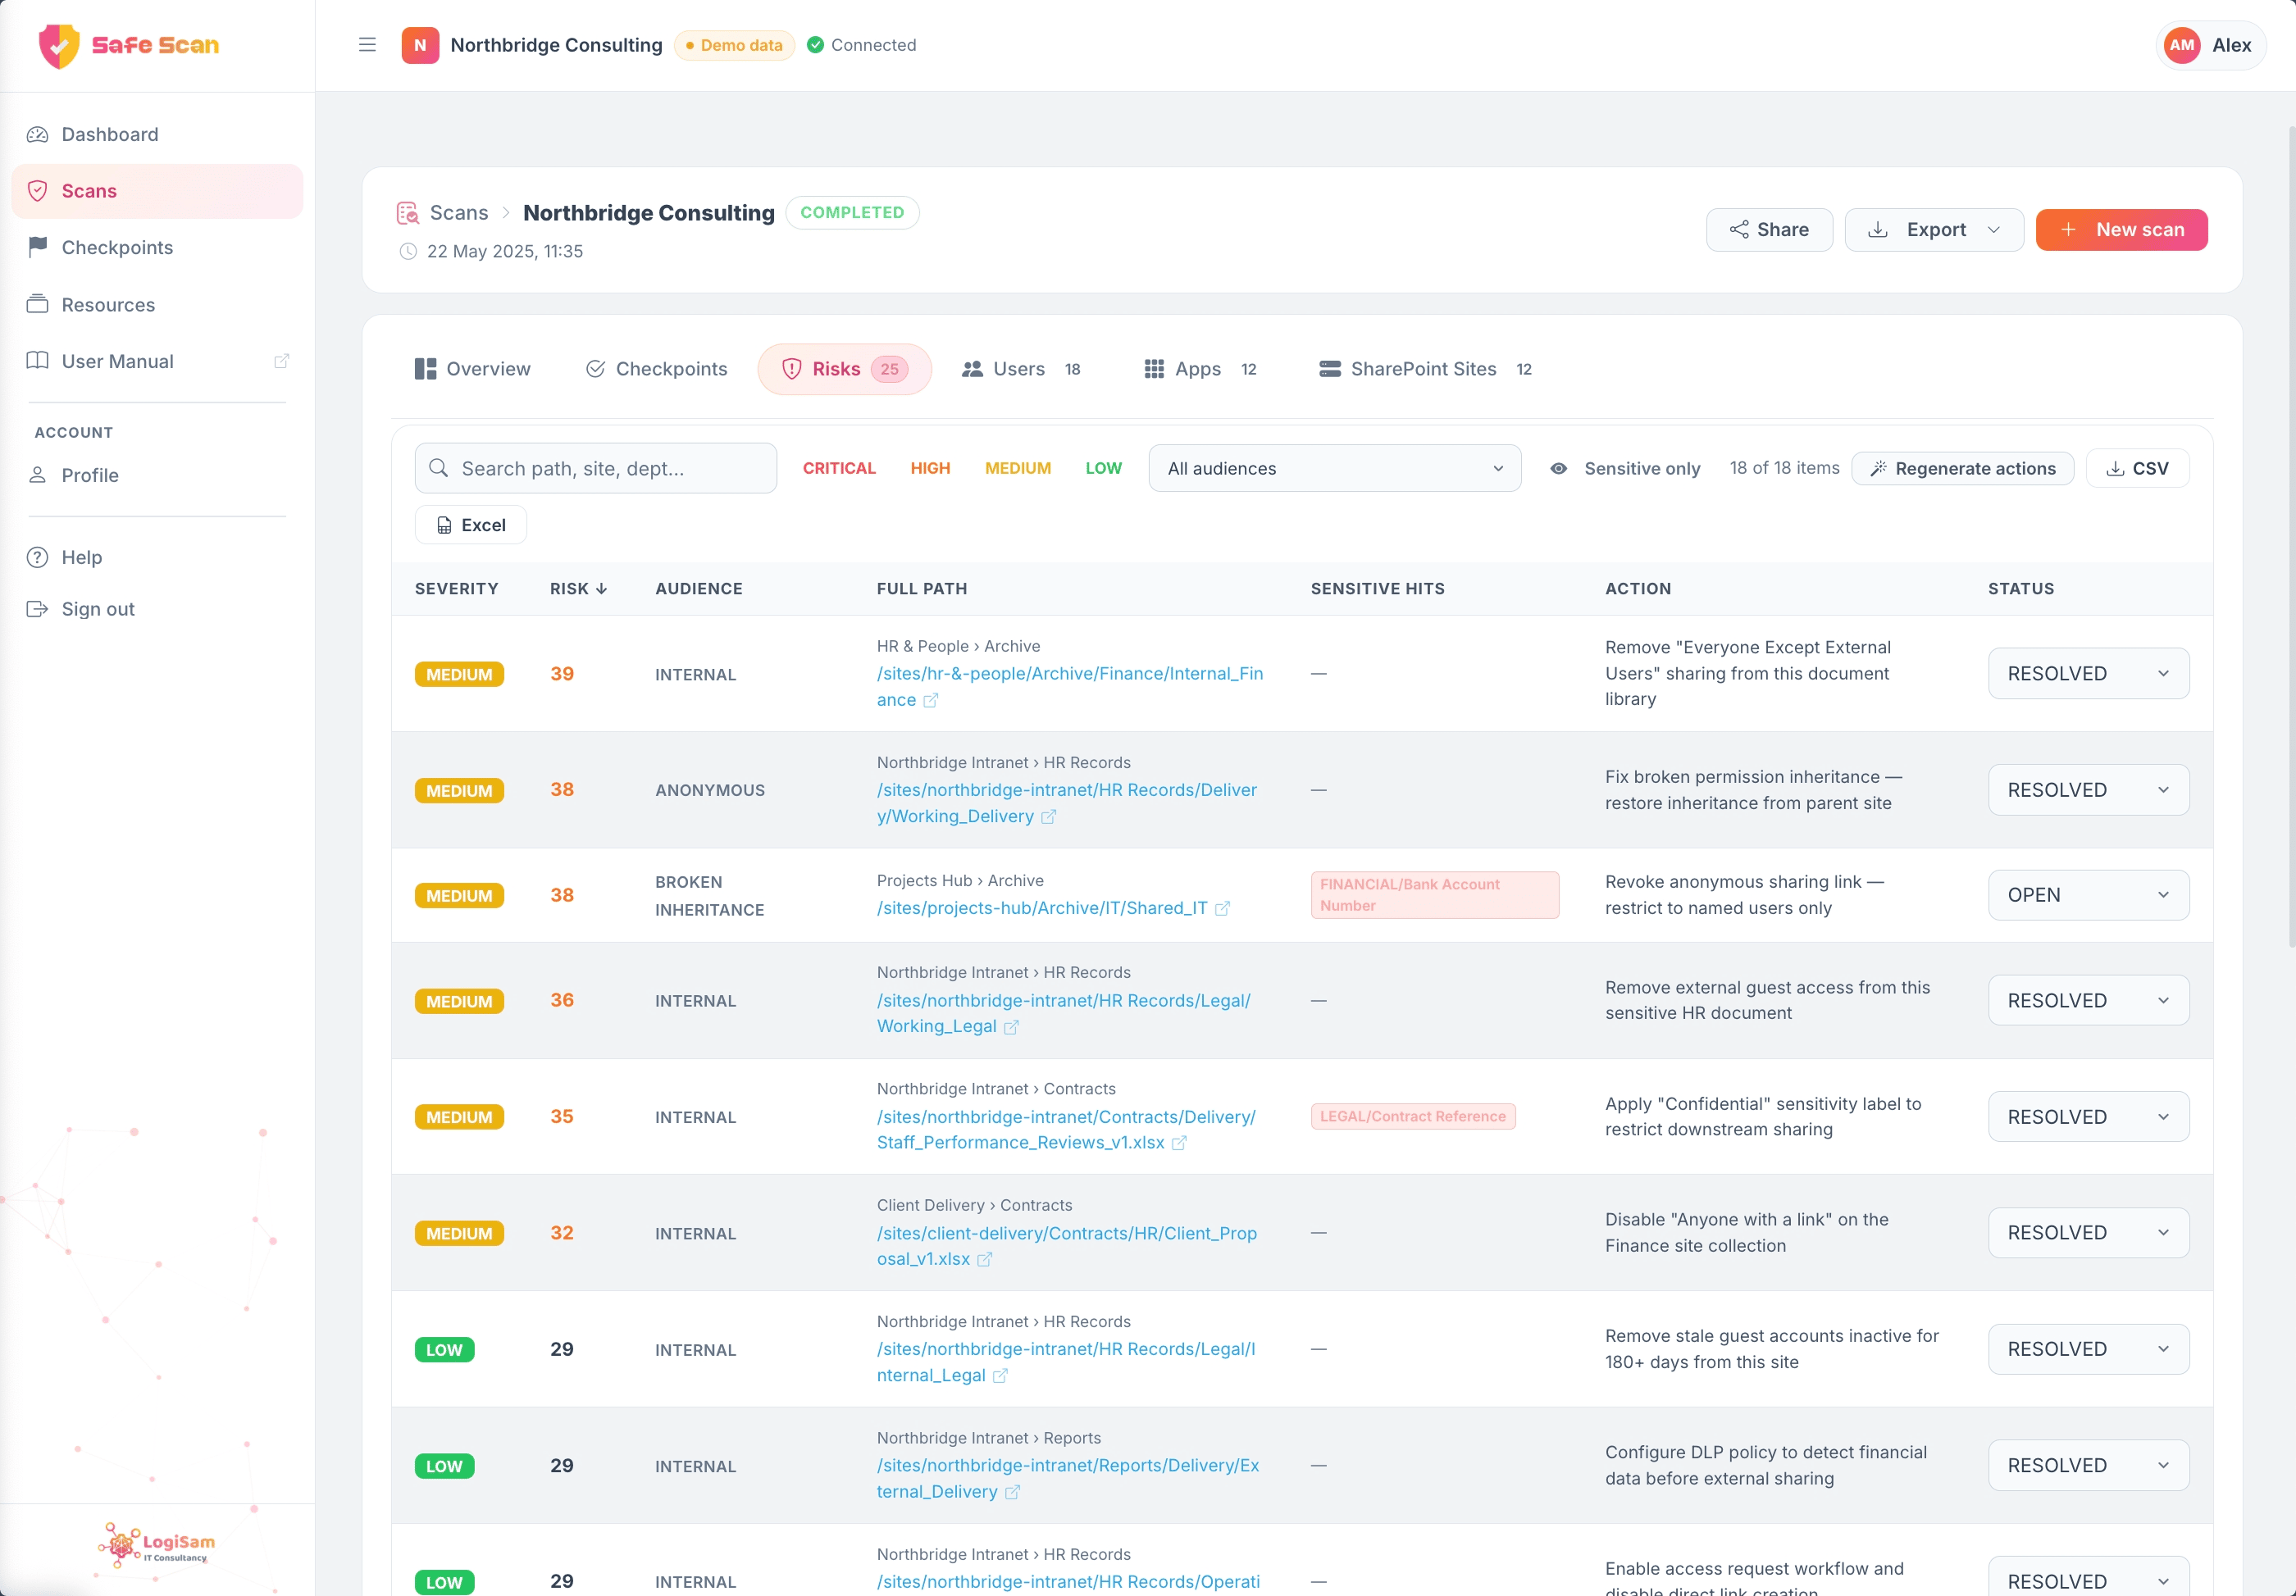
Task: Open status dropdown for Working_Delivery row
Action: click(x=2088, y=790)
